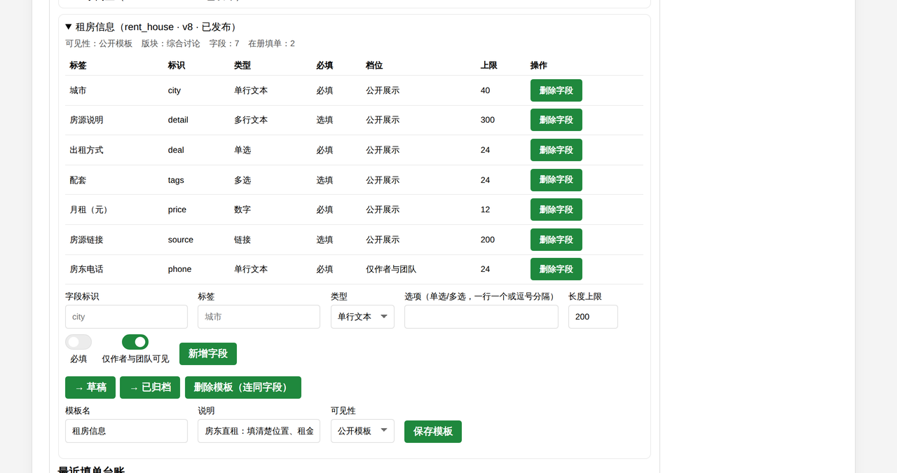Move template to 草稿 status
This screenshot has width=897, height=473.
(x=90, y=388)
